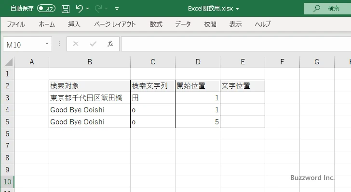Select cell D5 containing 5
351x192 pixels.
198,122
